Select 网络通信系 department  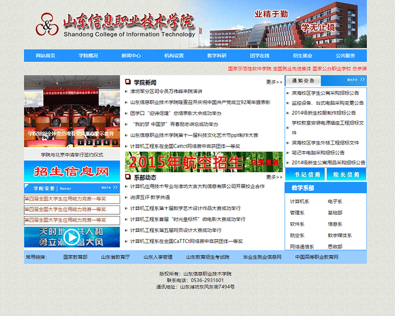pos(302,246)
